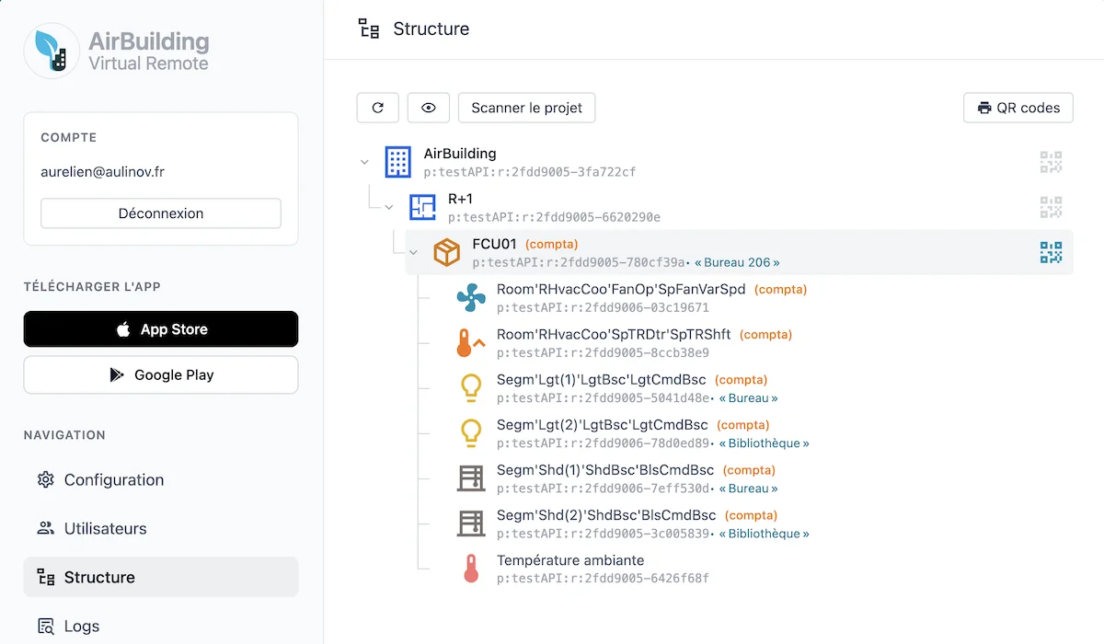Screen dimensions: 1104x644
Task: Click the blinds icon for Segm'Shd(2)
Action: 471,523
